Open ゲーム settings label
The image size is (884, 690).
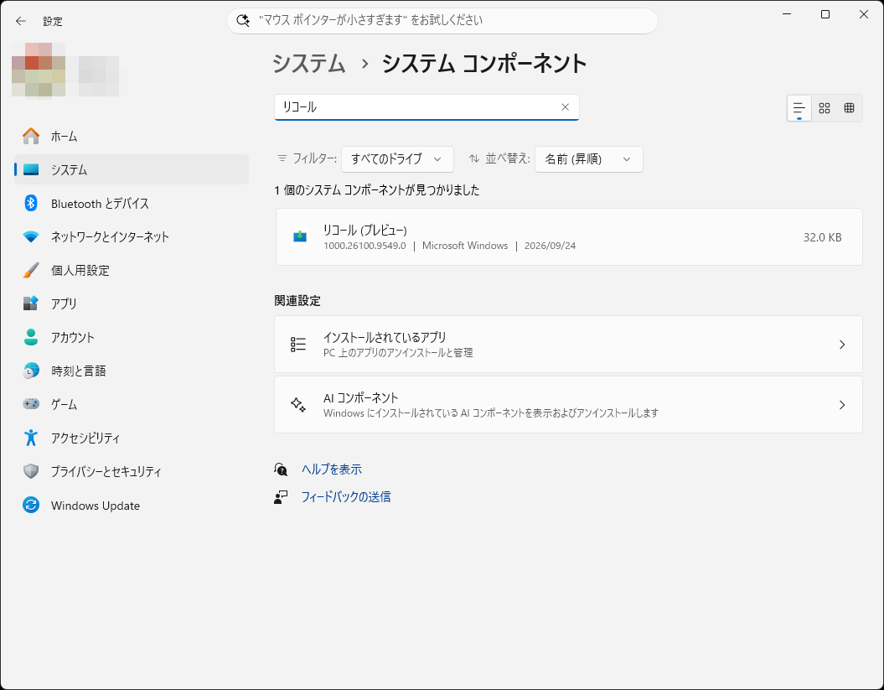pyautogui.click(x=64, y=404)
